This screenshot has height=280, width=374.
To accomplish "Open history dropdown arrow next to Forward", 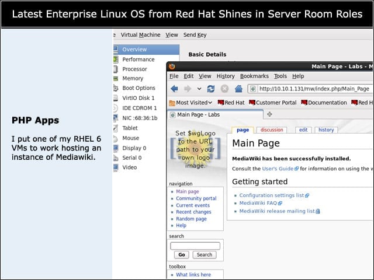I will pyautogui.click(x=199, y=89).
